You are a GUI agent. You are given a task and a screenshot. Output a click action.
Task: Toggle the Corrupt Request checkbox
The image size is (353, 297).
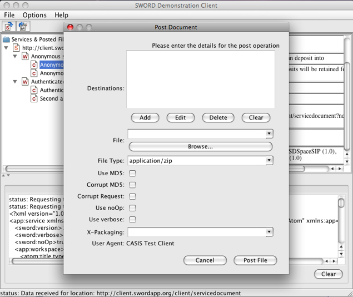coord(132,196)
